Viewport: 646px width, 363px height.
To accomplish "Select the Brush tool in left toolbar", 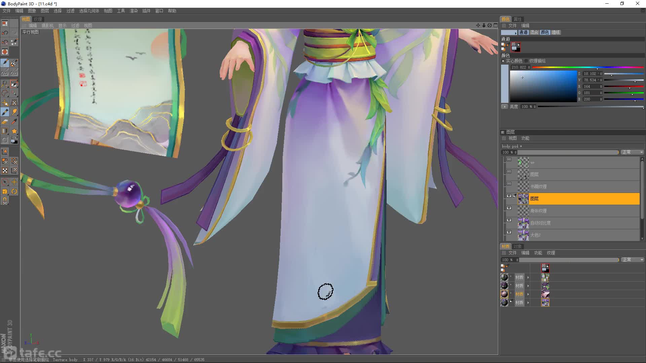I will click(5, 112).
